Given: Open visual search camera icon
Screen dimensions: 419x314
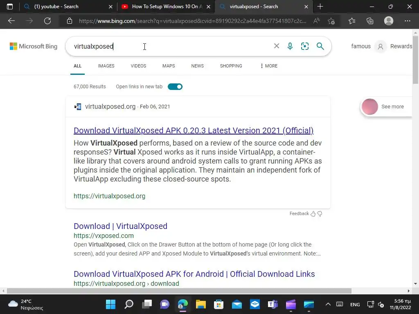Looking at the screenshot, I should (304, 46).
